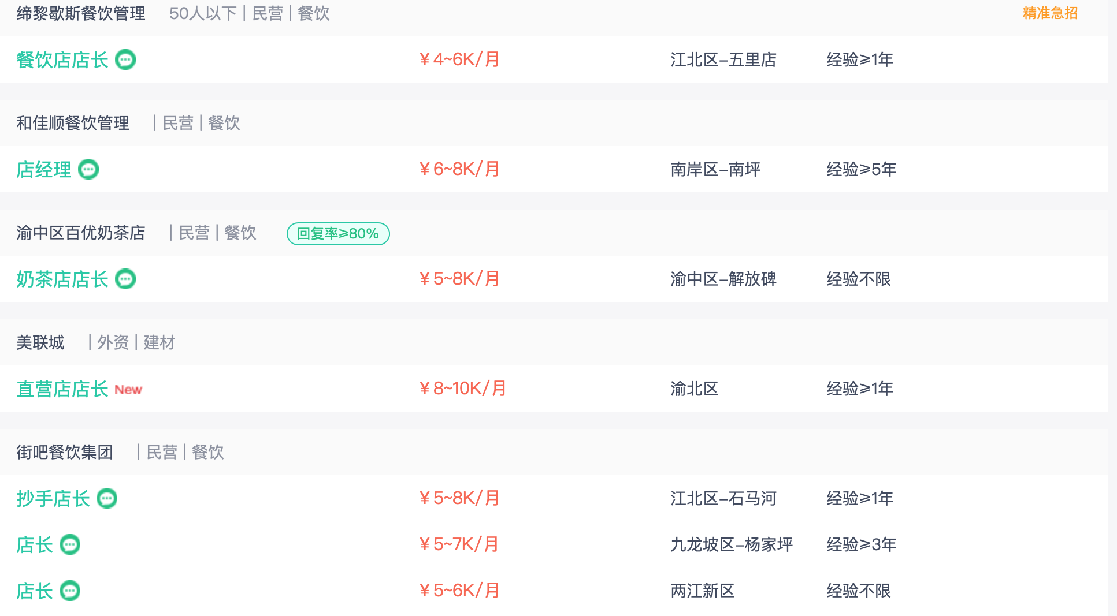Click the 回复率≥80% badge

[x=338, y=234]
